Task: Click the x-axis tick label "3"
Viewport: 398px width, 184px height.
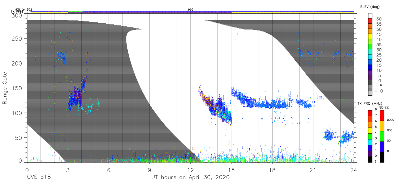Action: tap(68, 170)
